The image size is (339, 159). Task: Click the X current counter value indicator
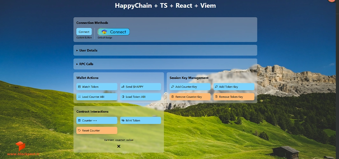tap(119, 147)
